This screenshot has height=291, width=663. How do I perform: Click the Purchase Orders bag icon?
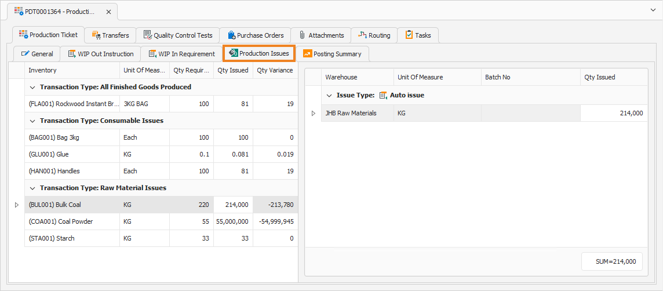point(231,35)
